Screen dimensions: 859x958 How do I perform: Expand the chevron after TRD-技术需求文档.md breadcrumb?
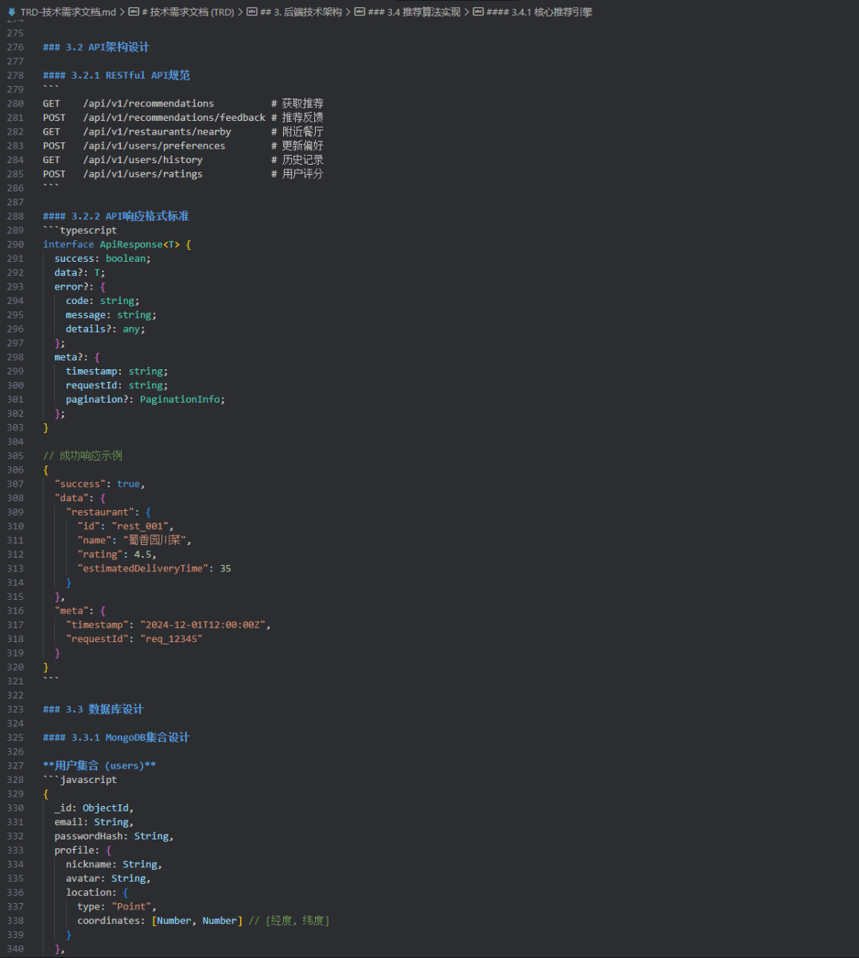(122, 12)
